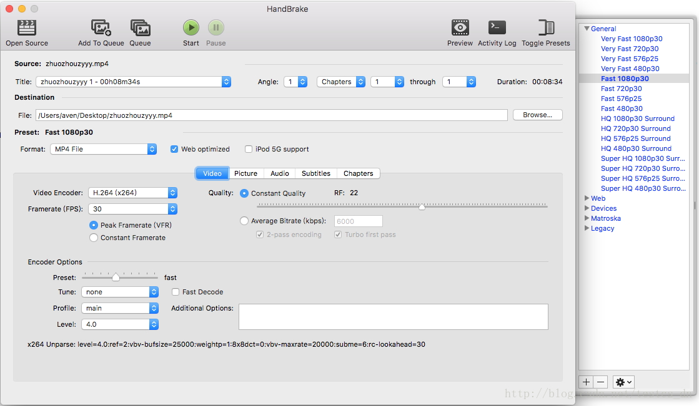Screen dimensions: 699x406
Task: Expand the Web presets group
Action: tap(587, 198)
